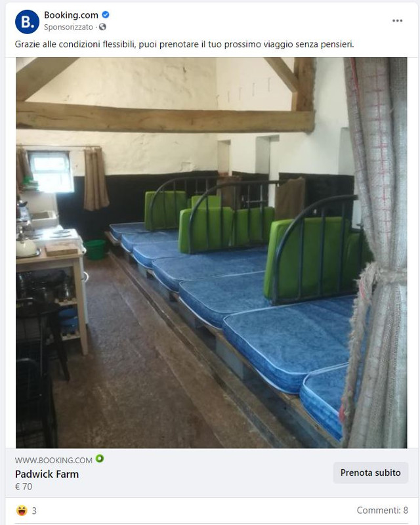Click the reaction count 3
The width and height of the screenshot is (420, 525).
[34, 511]
